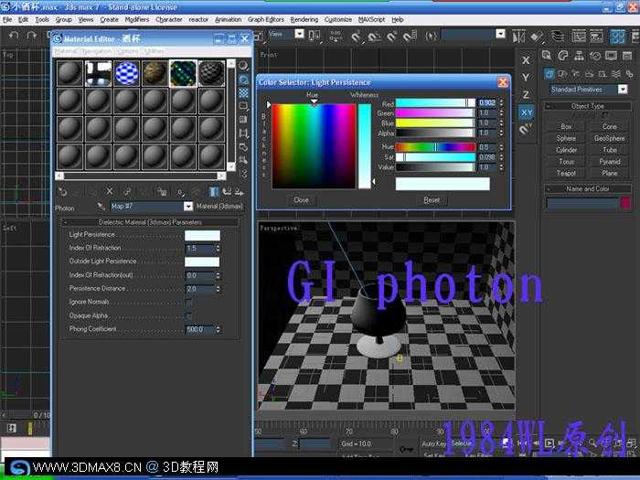
Task: Open the Standard Primitives dropdown
Action: click(x=622, y=89)
